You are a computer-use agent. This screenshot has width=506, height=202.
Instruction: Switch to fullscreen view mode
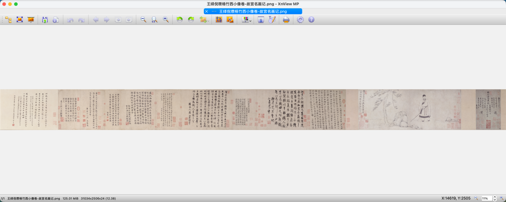(20, 20)
